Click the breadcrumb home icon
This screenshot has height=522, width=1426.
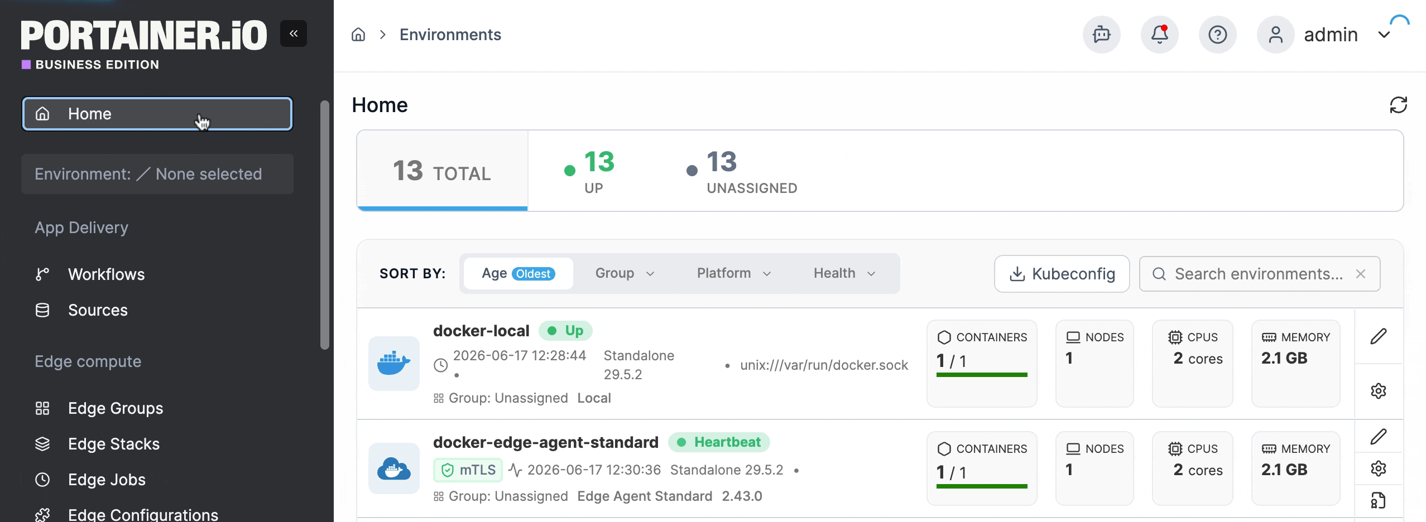pos(358,35)
